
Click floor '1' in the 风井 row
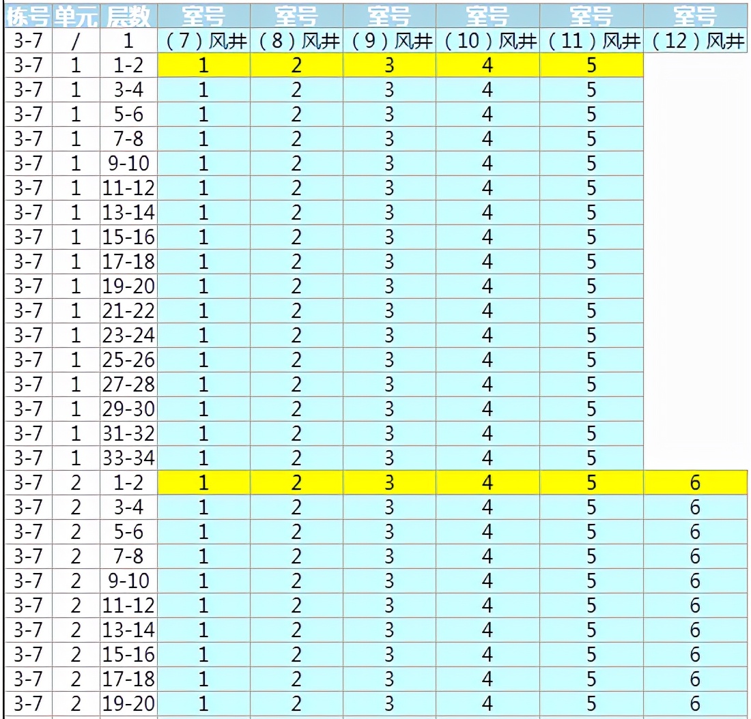128,41
